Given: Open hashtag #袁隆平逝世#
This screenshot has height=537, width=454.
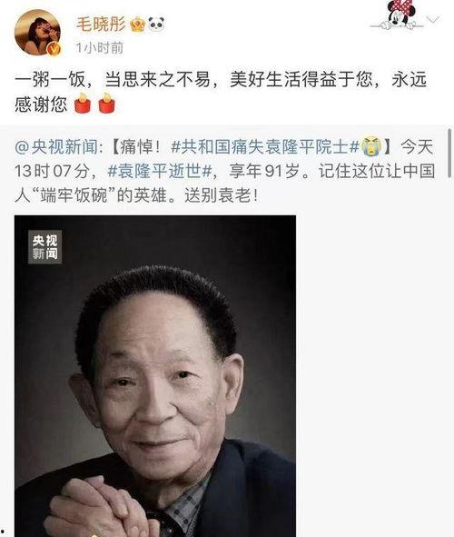Looking at the screenshot, I should pos(160,171).
